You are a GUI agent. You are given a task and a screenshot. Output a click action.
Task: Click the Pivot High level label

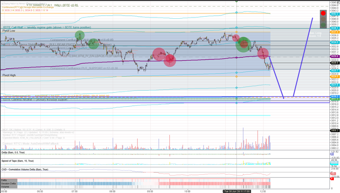9,75
